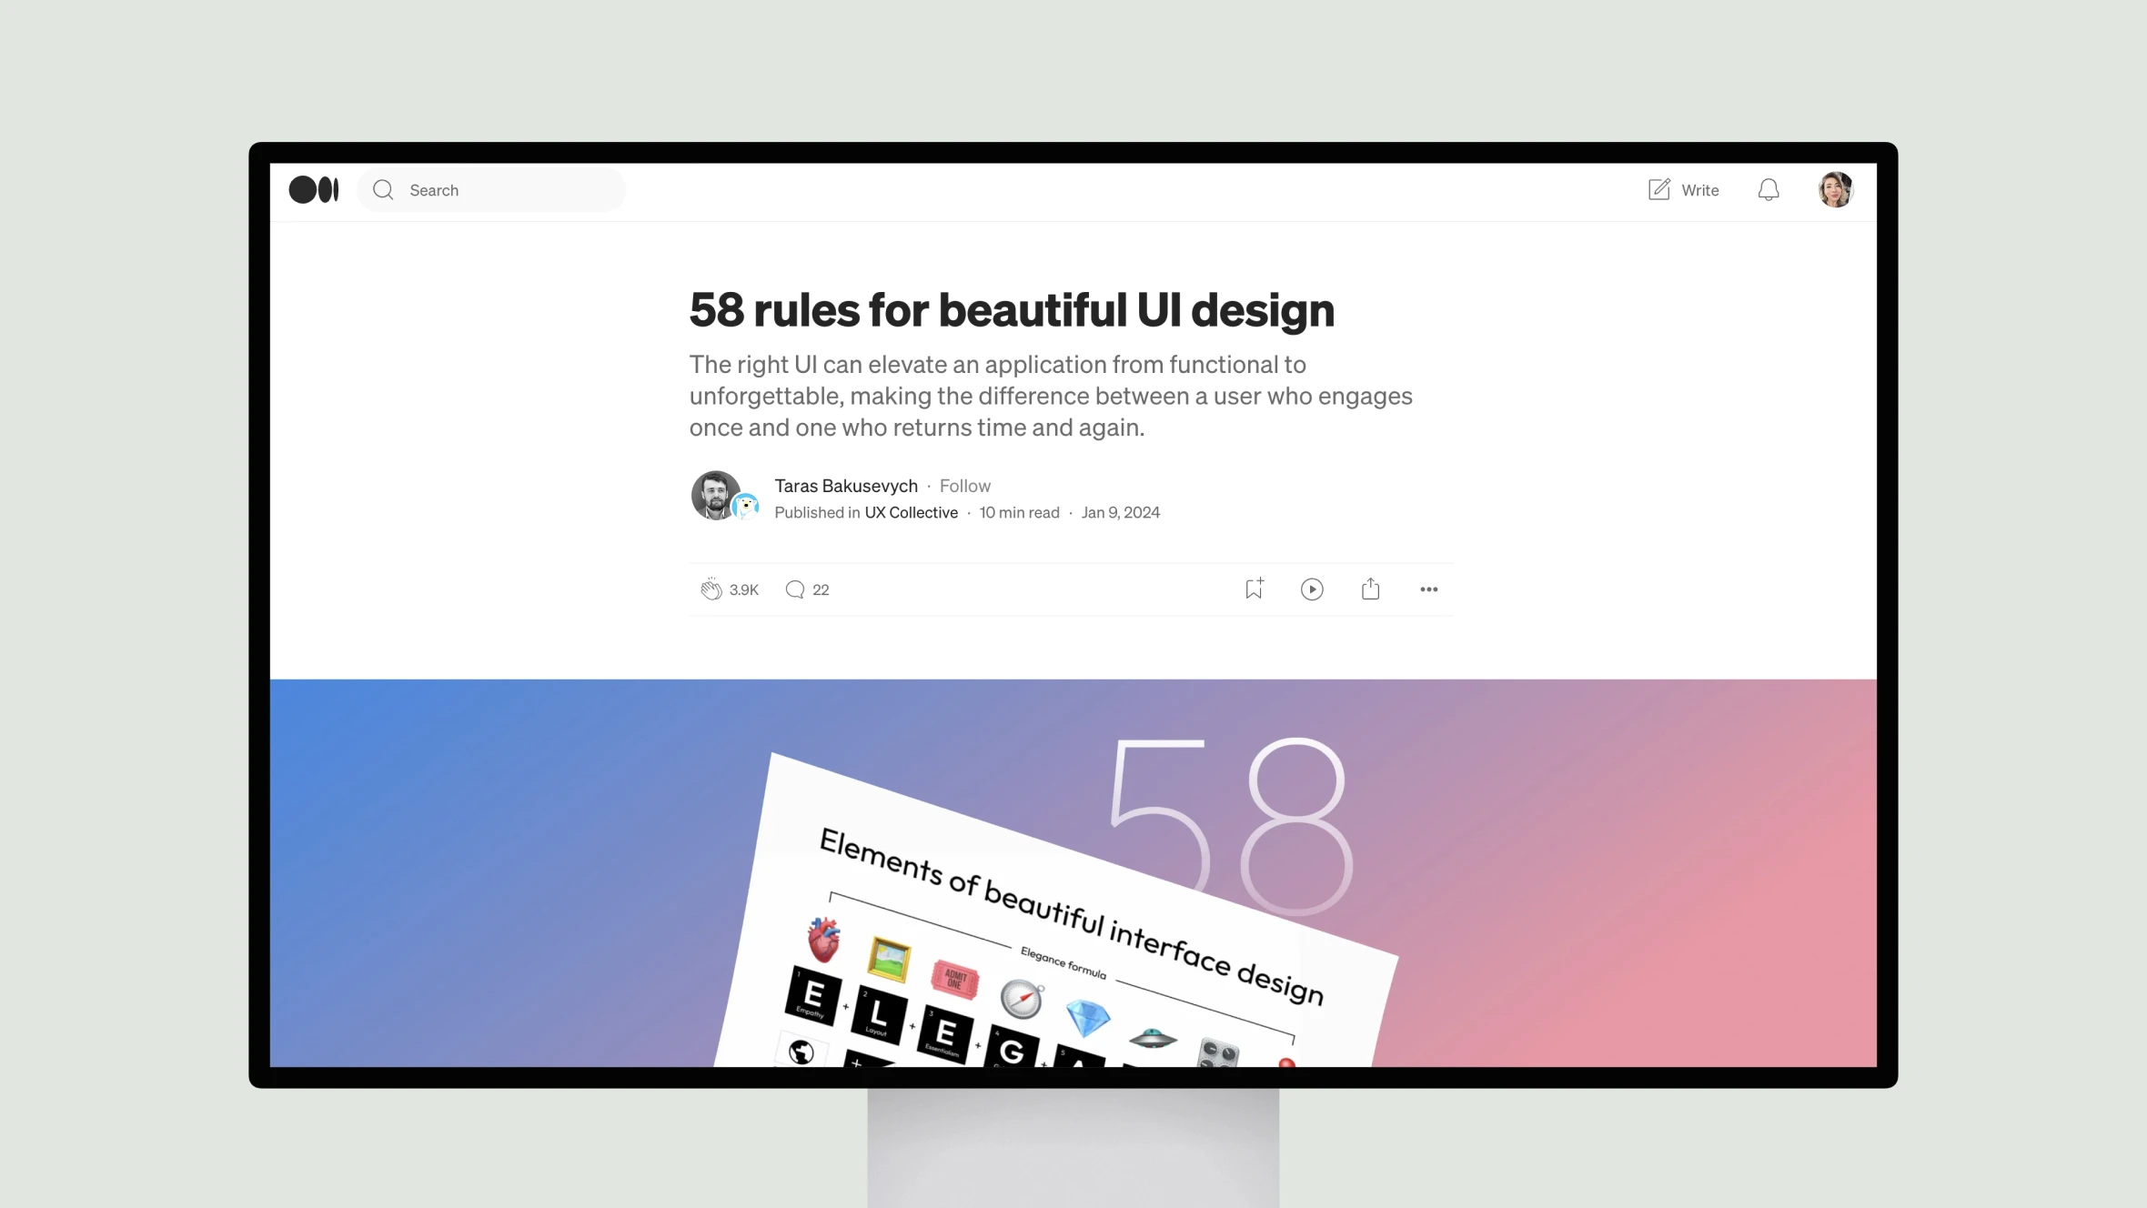Click the notifications bell icon

[1769, 189]
